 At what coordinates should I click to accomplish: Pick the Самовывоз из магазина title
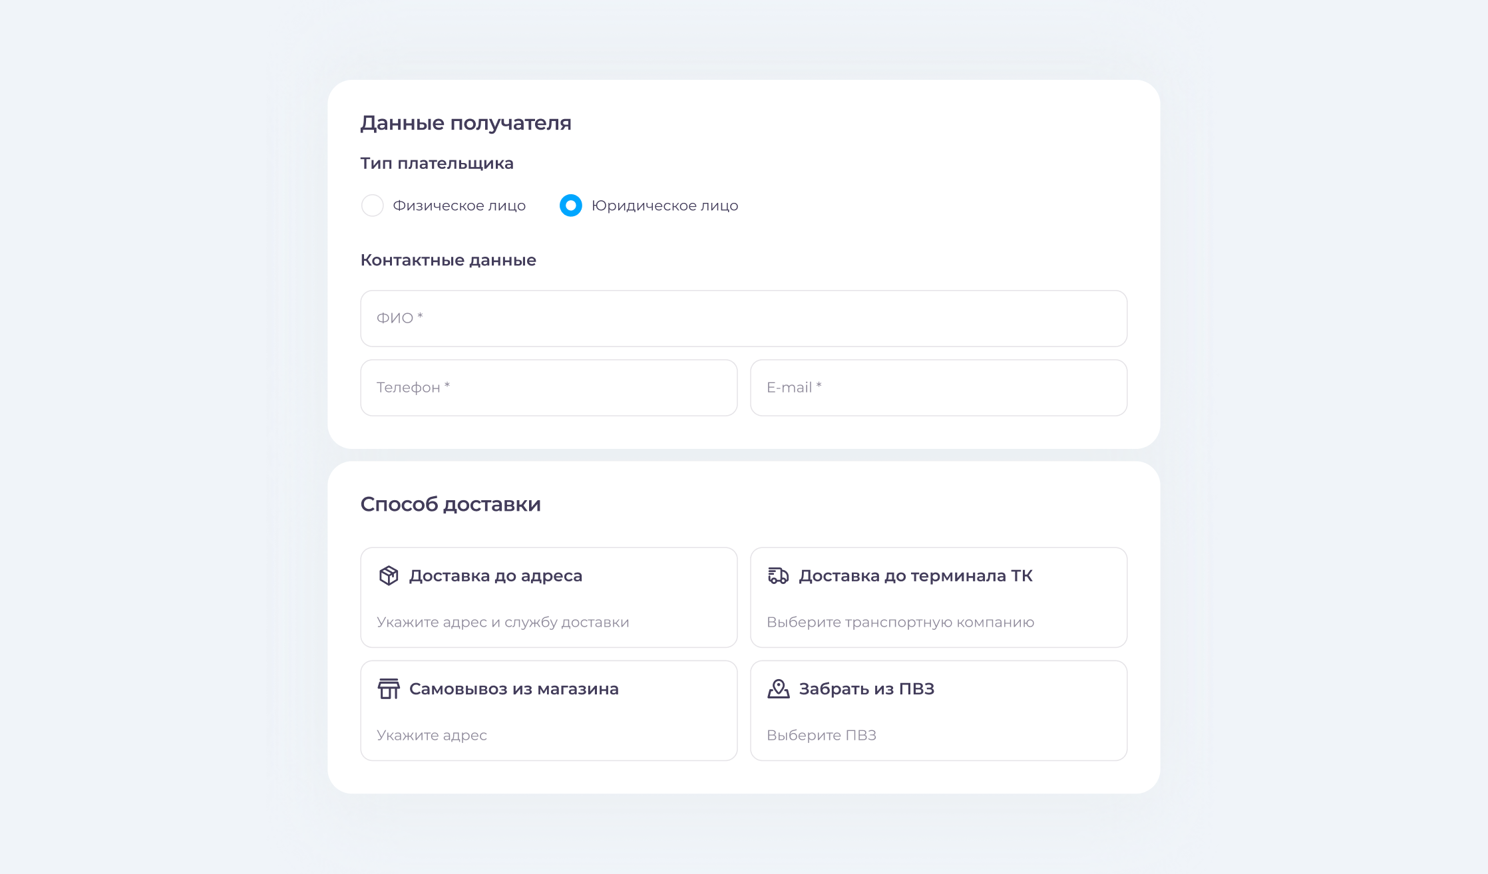click(x=514, y=689)
